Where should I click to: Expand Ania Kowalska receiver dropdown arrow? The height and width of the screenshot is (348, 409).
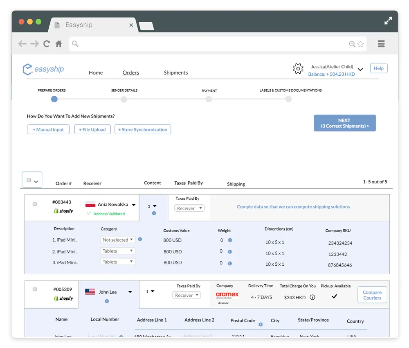click(134, 205)
